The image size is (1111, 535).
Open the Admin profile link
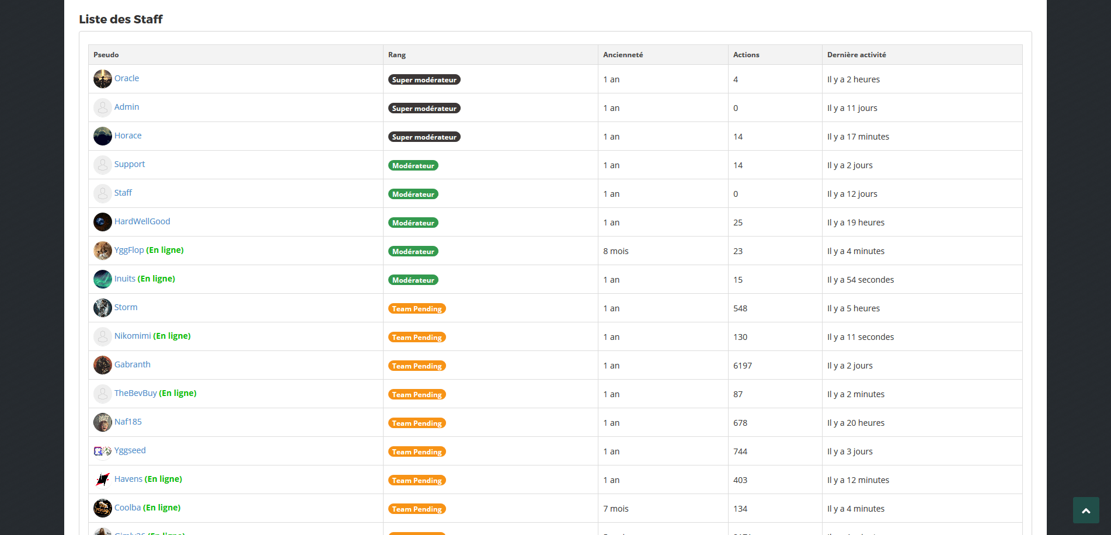tap(127, 107)
